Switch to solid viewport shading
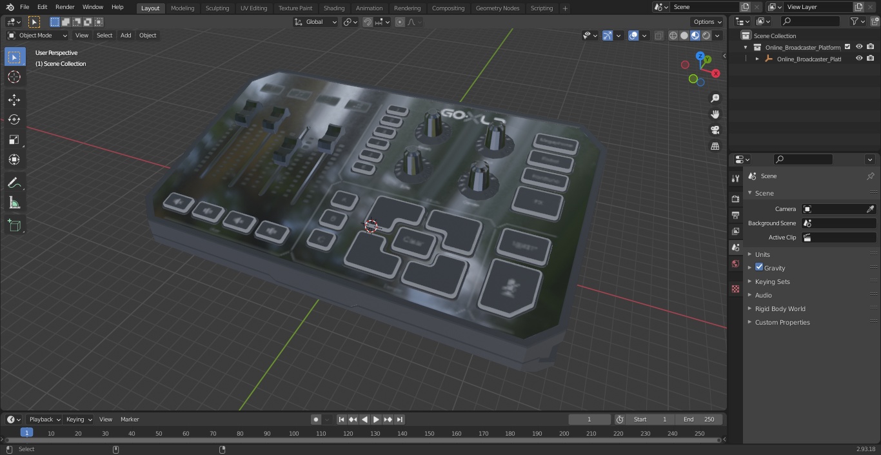 684,35
